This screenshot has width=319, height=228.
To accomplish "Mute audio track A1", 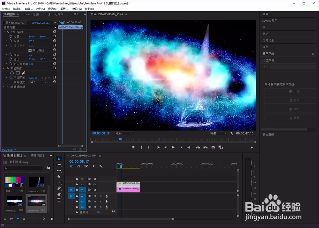I will pyautogui.click(x=95, y=196).
